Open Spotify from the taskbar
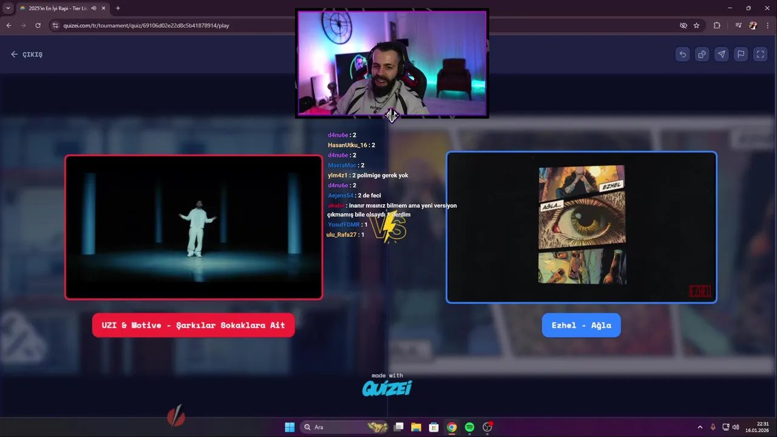 pos(469,427)
